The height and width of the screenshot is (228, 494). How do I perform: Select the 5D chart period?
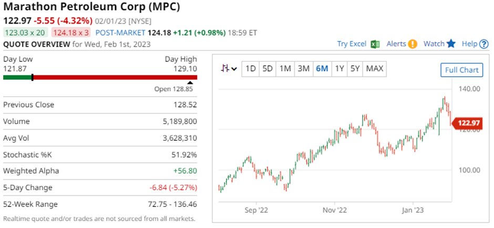point(267,68)
